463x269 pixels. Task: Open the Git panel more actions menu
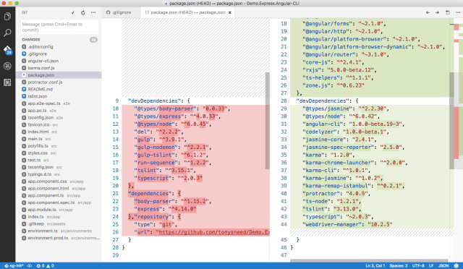point(93,12)
